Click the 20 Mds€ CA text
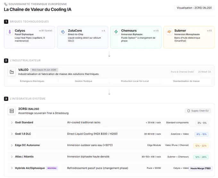The image size is (218, 178). (205, 72)
